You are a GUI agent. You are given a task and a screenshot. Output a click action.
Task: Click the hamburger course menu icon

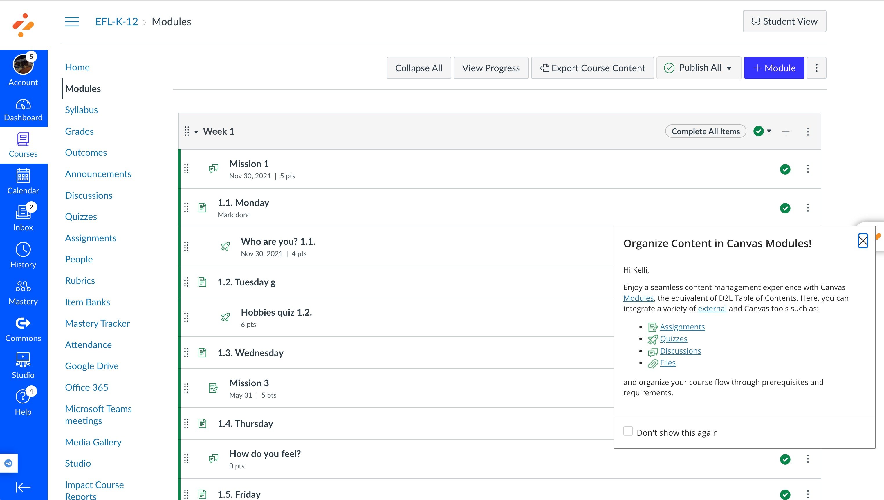[x=72, y=22]
